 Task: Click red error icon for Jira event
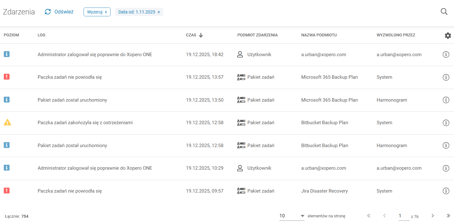(7, 191)
